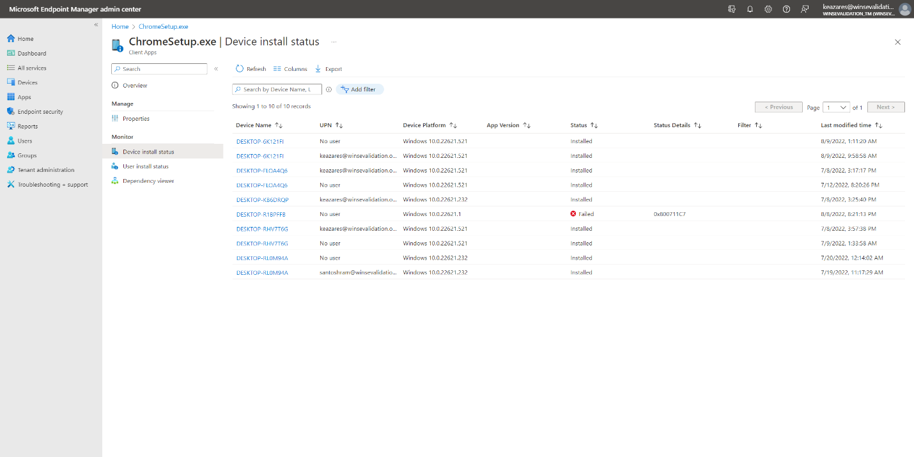The image size is (914, 457).
Task: Sort by Last modified time column
Action: [x=878, y=125]
